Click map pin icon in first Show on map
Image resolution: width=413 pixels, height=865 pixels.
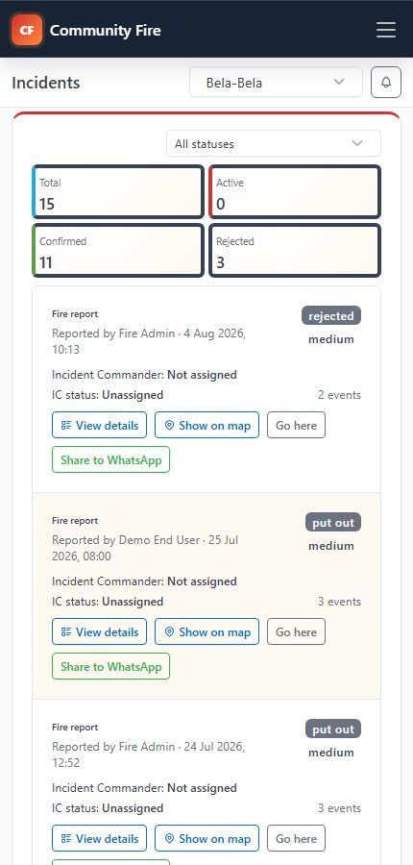(x=169, y=426)
